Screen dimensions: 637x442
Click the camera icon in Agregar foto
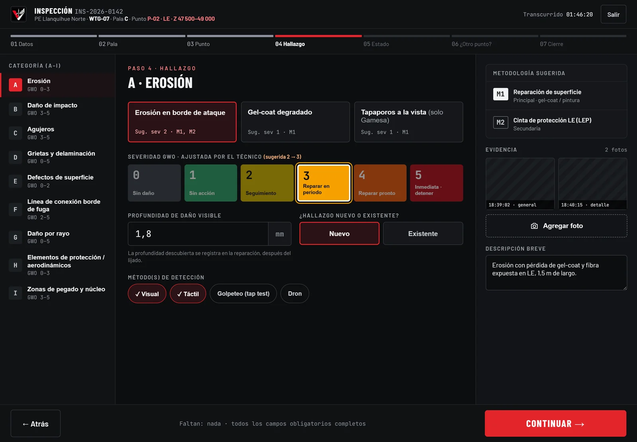(534, 226)
